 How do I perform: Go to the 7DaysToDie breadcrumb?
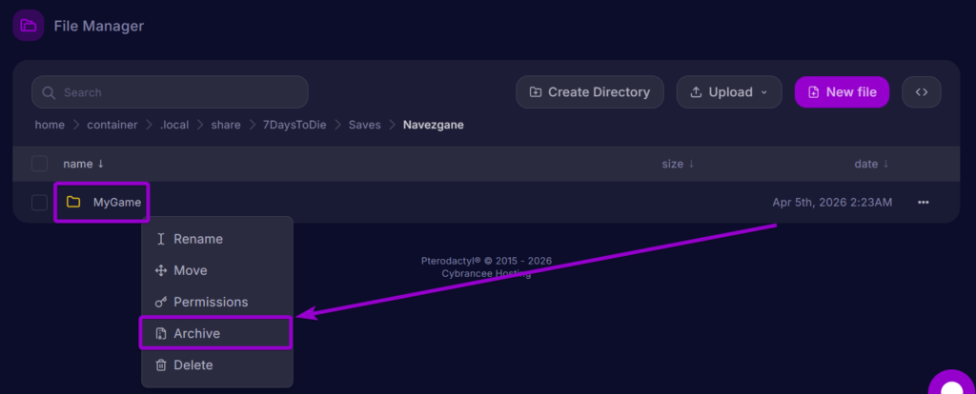coord(295,125)
